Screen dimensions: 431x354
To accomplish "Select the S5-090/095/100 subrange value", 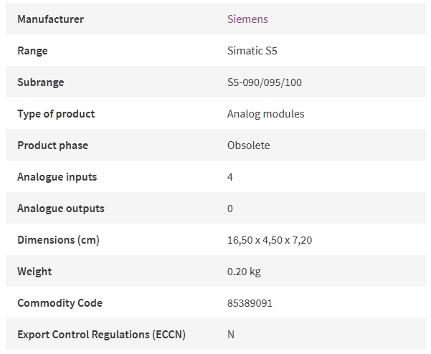I will tap(265, 82).
